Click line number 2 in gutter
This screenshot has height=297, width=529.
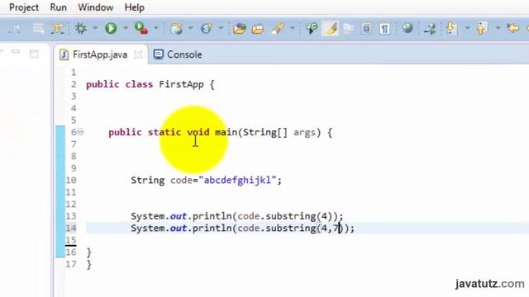[x=74, y=84]
